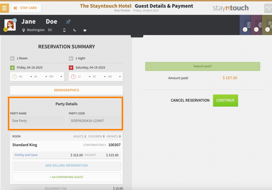Image resolution: width=272 pixels, height=190 pixels.
Task: Go back to Stay Card
Action: coord(26,8)
